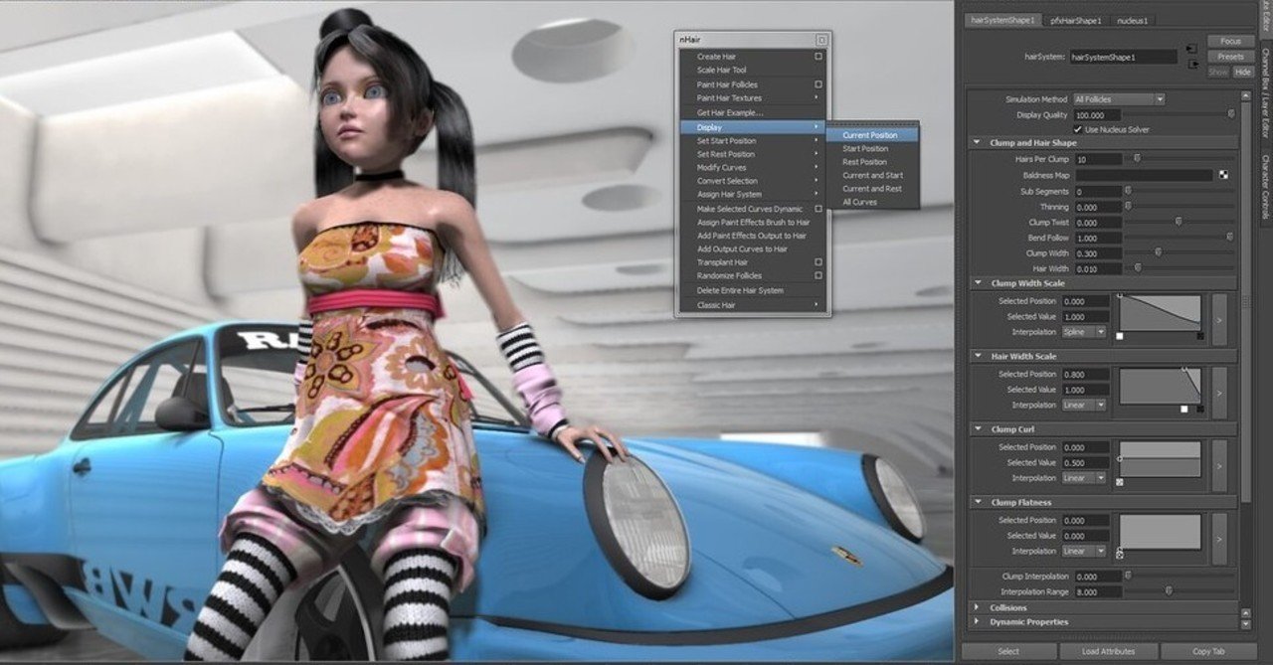Screen dimensions: 1273x665
Task: Click the attribute panel scroll up arrow
Action: pos(1246,96)
